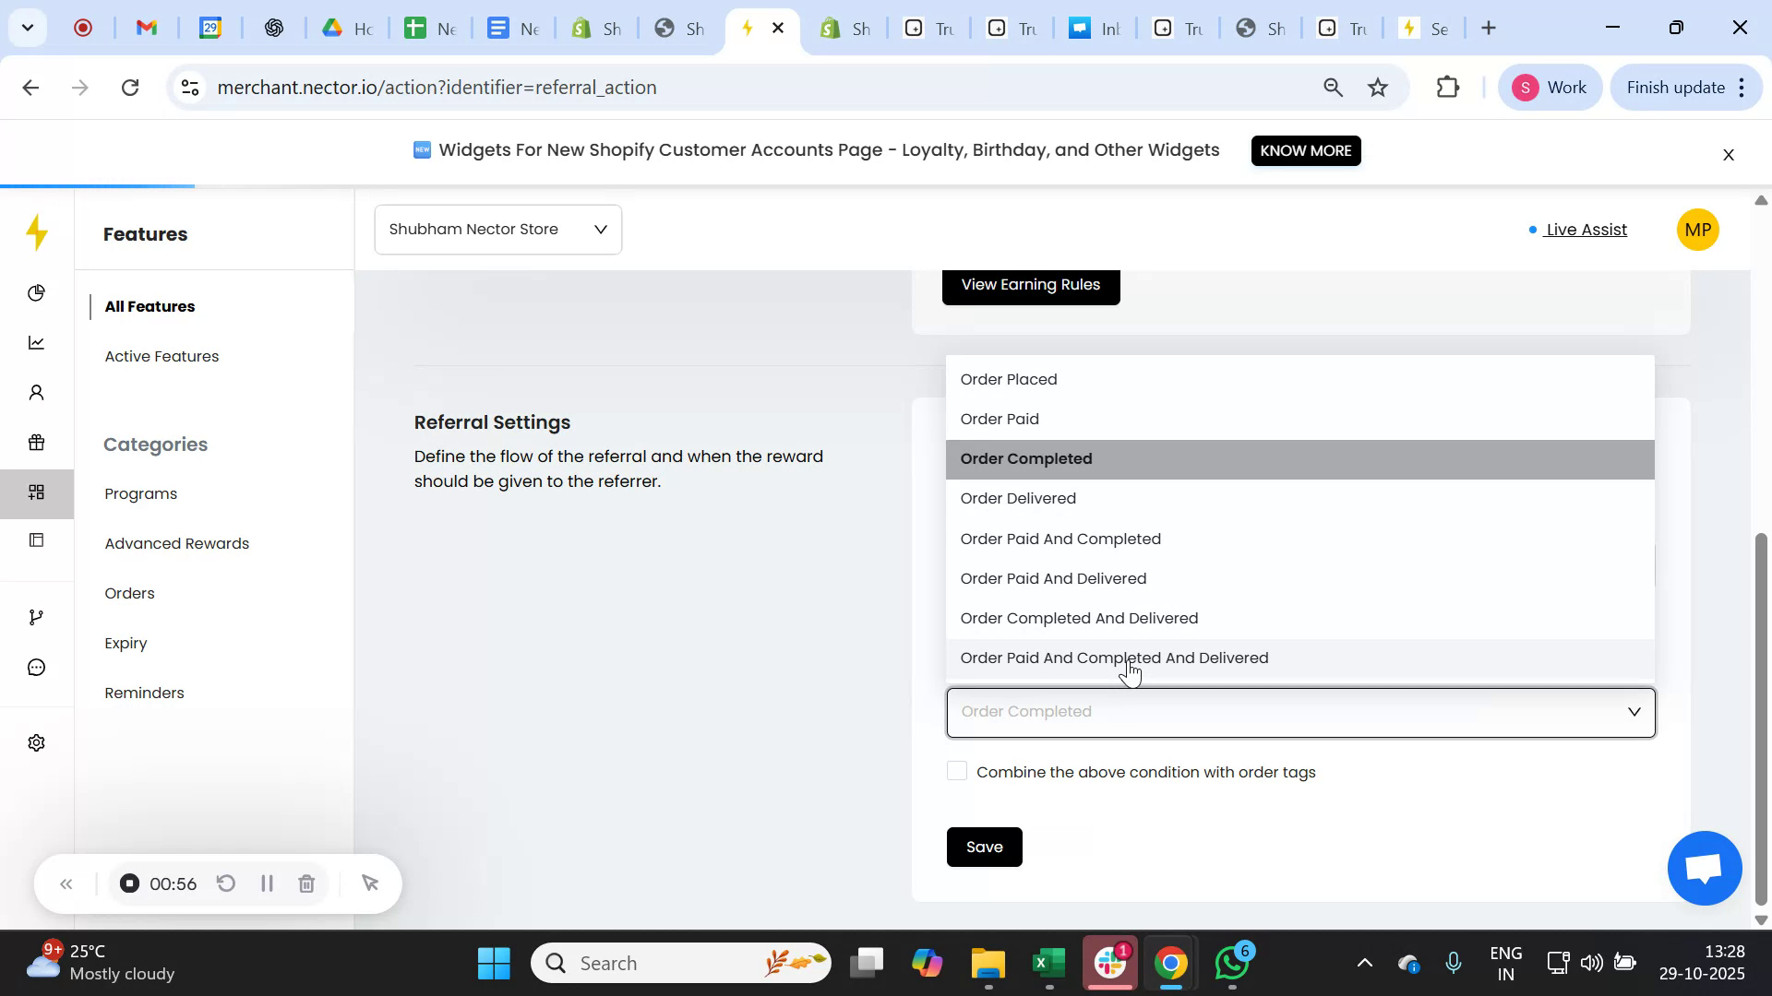Screen dimensions: 1772x996
Task: Toggle cursor highlighting in recording toolbar
Action: [x=371, y=883]
